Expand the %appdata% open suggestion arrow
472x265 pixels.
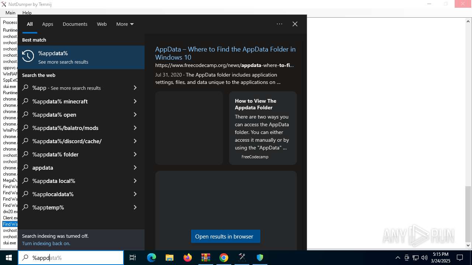pyautogui.click(x=135, y=114)
